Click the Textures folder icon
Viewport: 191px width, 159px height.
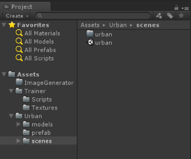point(26,108)
